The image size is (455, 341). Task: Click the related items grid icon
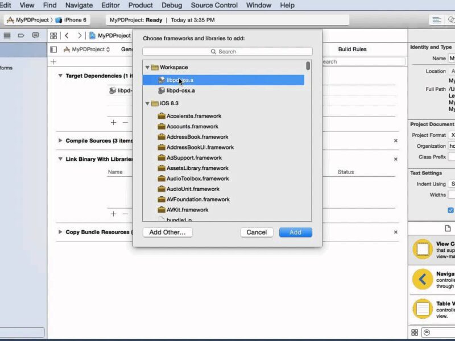click(x=53, y=35)
